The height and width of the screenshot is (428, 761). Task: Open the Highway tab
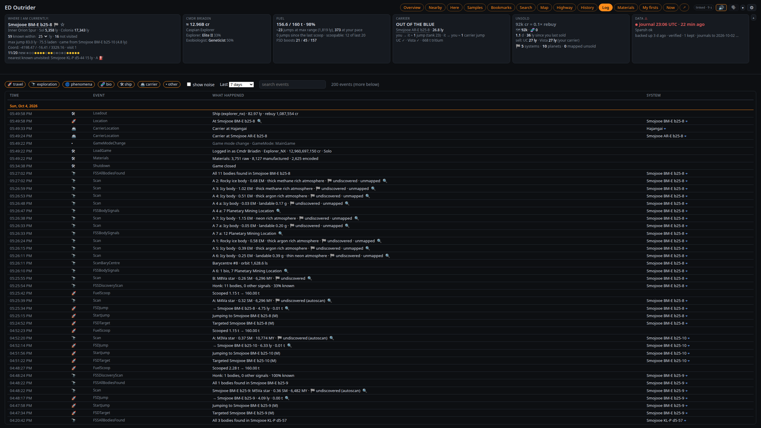[x=565, y=8]
